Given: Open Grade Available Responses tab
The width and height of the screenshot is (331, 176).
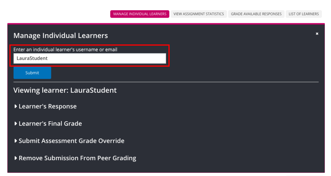Looking at the screenshot, I should [256, 14].
